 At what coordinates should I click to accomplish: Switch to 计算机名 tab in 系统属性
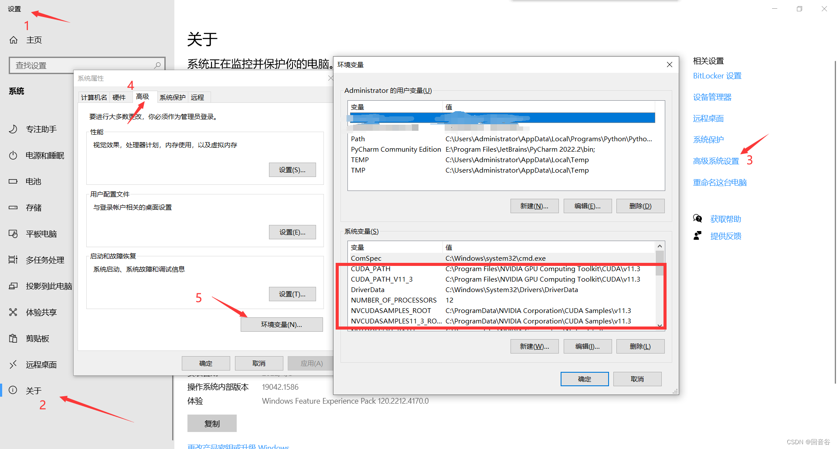[94, 97]
